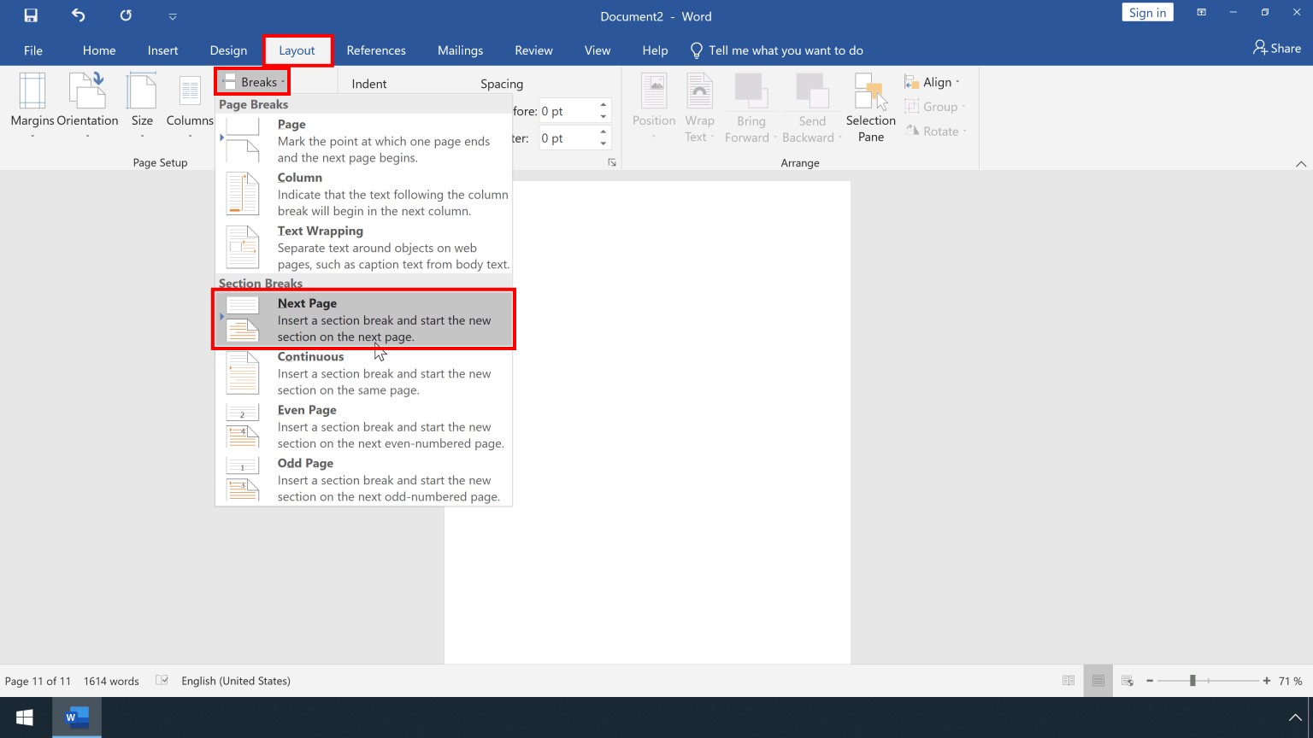1313x738 pixels.
Task: Select the Orientation tool
Action: 88,102
